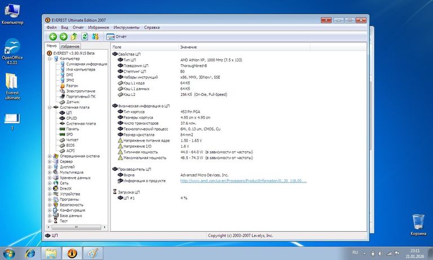Screen dimensions: 433x260
Task: Open the Вид menu
Action: (64, 28)
